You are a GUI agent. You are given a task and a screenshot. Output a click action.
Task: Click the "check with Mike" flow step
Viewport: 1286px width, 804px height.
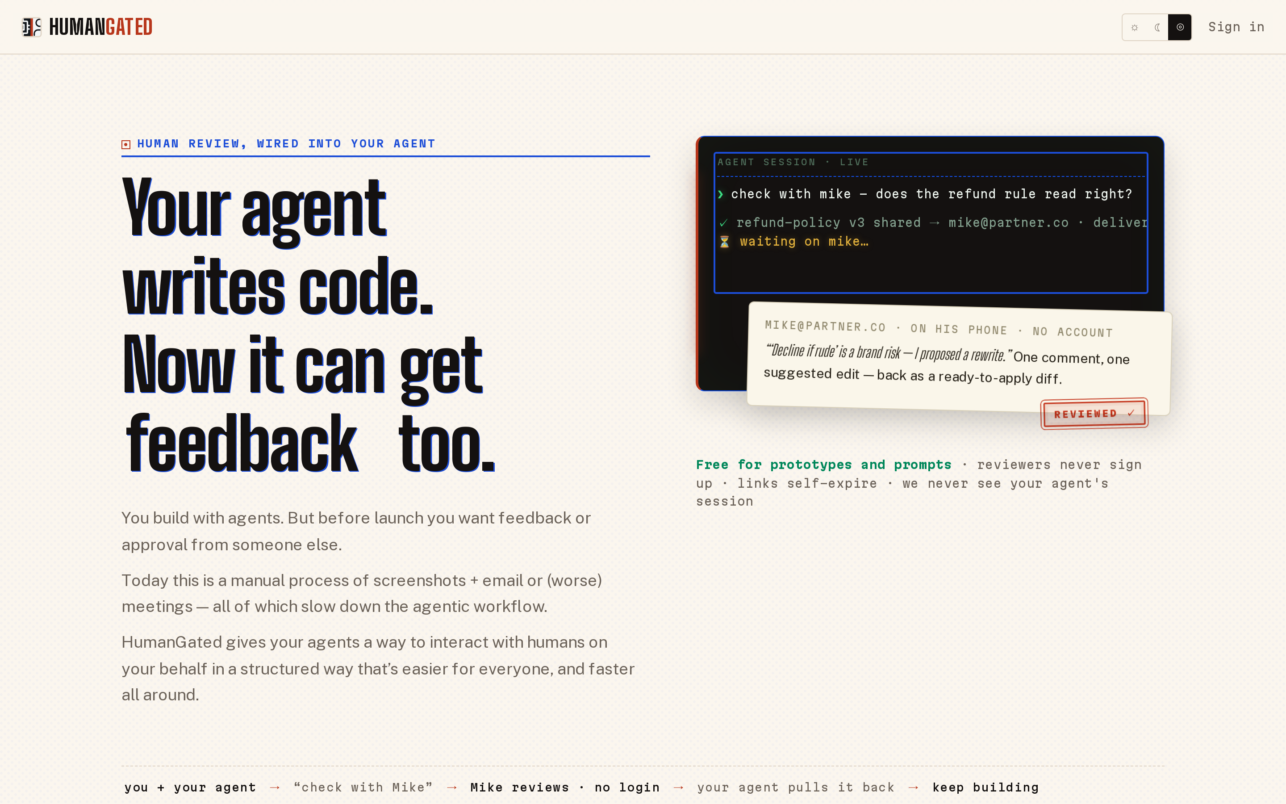click(x=363, y=787)
